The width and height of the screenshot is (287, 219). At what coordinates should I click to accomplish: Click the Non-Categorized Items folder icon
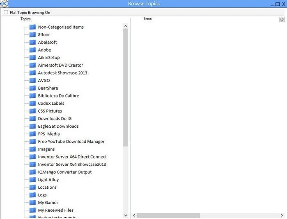pyautogui.click(x=32, y=27)
